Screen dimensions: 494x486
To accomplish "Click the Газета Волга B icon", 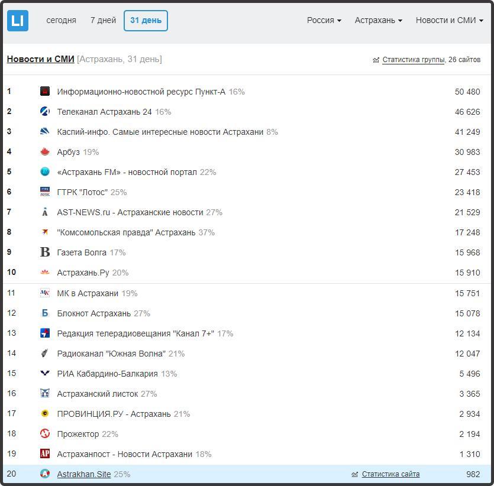I will point(45,252).
